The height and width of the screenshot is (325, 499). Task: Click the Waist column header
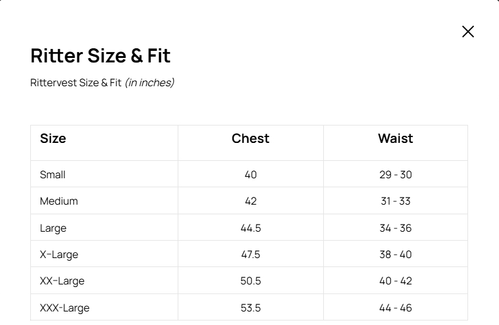pyautogui.click(x=395, y=138)
